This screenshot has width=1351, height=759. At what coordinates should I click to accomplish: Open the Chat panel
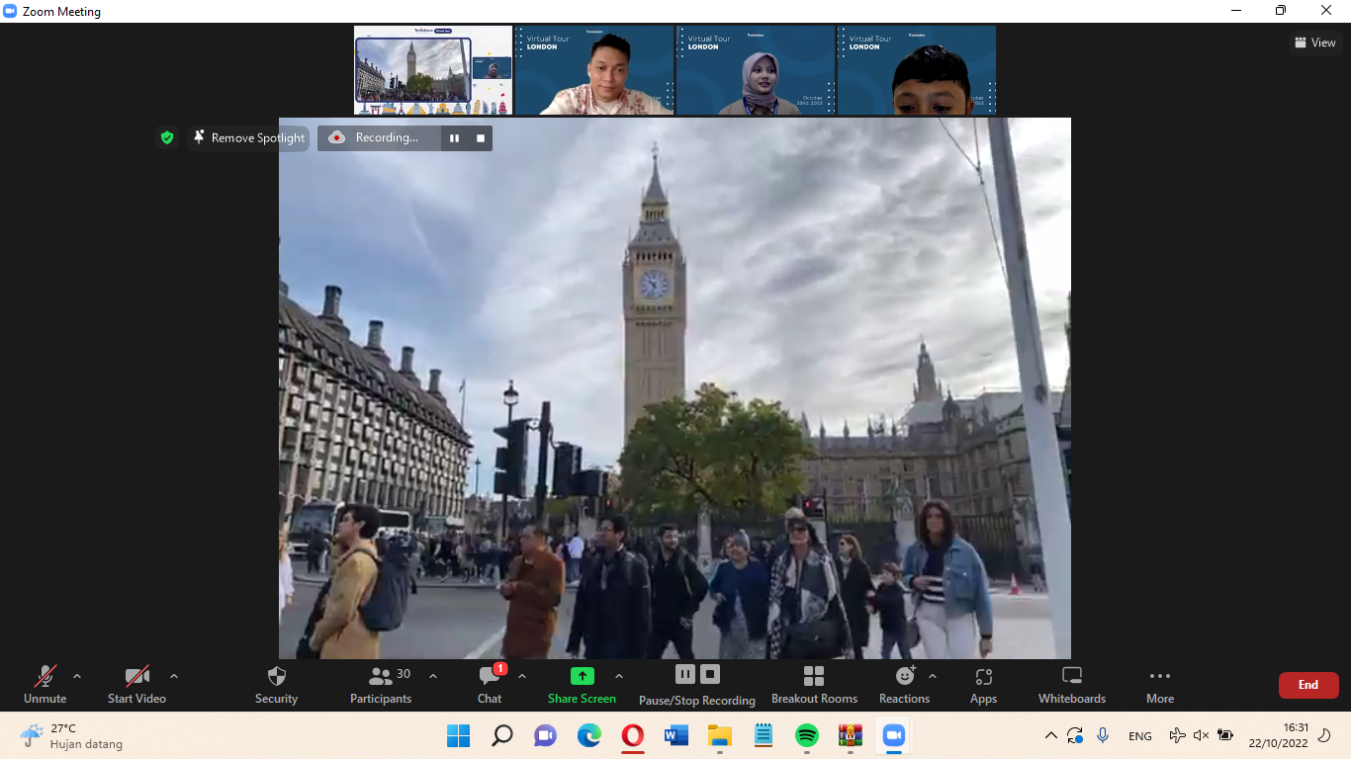pyautogui.click(x=490, y=685)
